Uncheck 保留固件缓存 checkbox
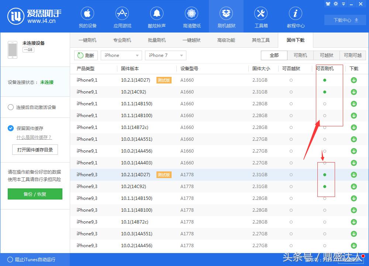369x266 pixels. [10, 128]
